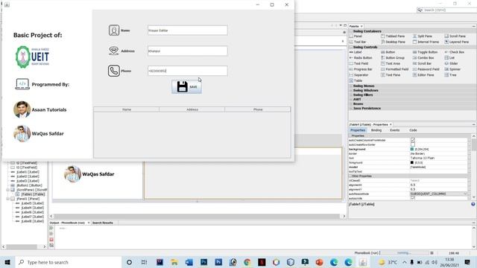
Task: Choose the Text Field palette component
Action: tap(359, 63)
